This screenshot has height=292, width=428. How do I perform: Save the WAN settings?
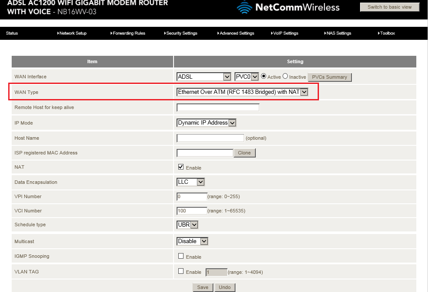[x=203, y=287]
